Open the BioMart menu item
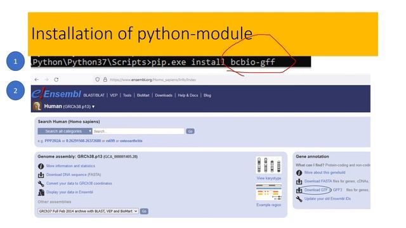The image size is (406, 228). 143,96
